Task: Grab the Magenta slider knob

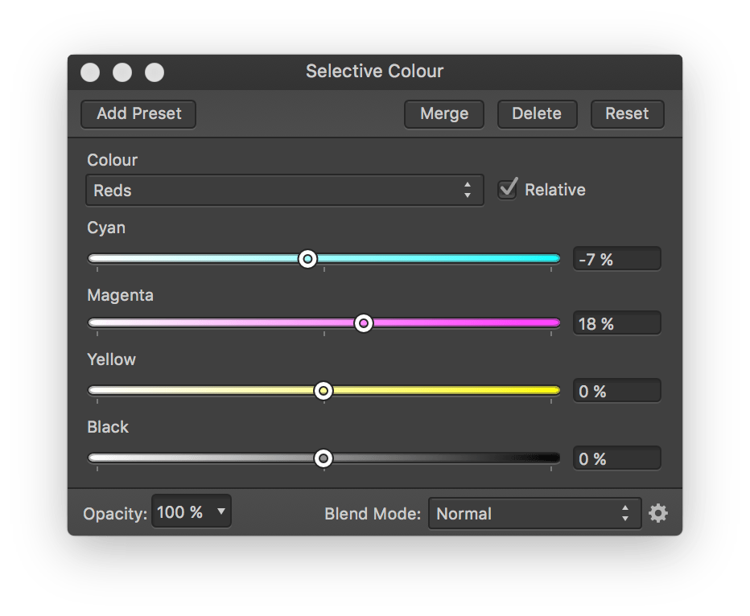Action: click(x=364, y=323)
